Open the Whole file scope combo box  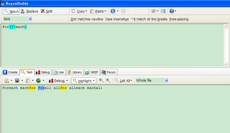pyautogui.click(x=152, y=81)
